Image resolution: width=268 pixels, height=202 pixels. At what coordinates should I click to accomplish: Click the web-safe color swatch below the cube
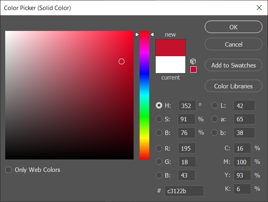(x=193, y=69)
